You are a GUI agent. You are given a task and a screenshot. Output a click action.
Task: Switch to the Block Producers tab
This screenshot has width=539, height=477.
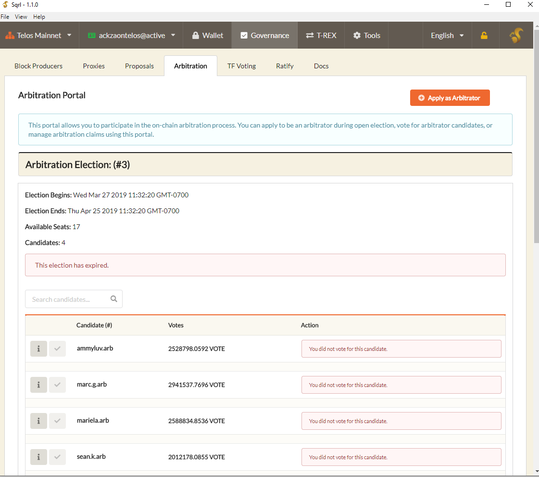click(x=38, y=66)
